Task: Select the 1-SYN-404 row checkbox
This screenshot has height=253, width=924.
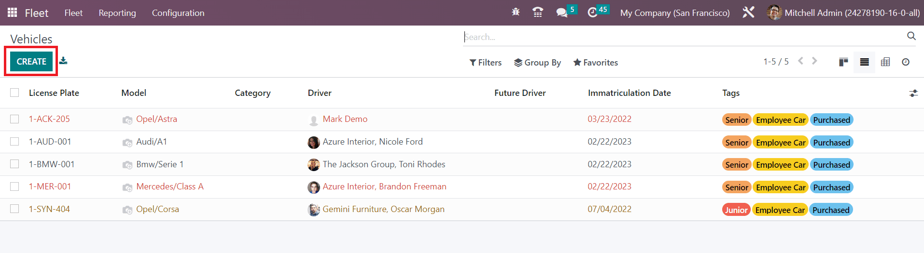Action: pyautogui.click(x=14, y=209)
